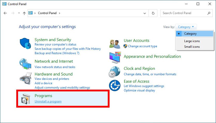Refresh the Control Panel address bar

(x=153, y=13)
